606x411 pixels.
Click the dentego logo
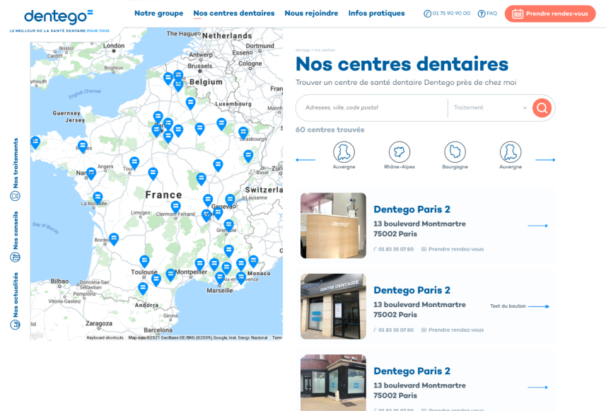pos(59,17)
